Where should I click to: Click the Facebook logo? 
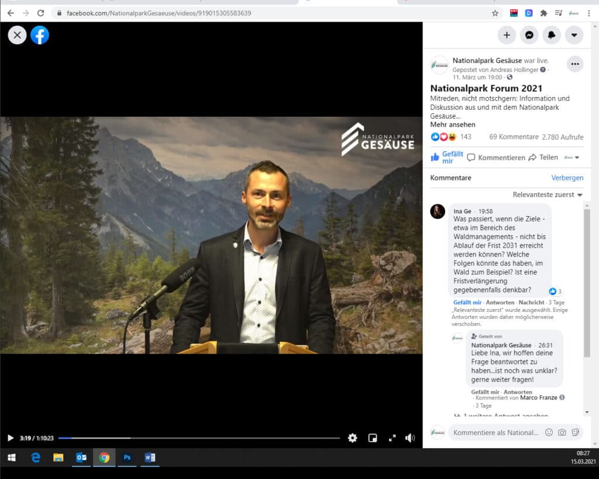click(x=40, y=35)
